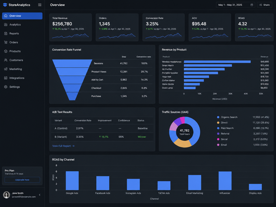The width and height of the screenshot is (276, 207).
Task: Click the Portable Speaker product label
Action: tap(170, 73)
